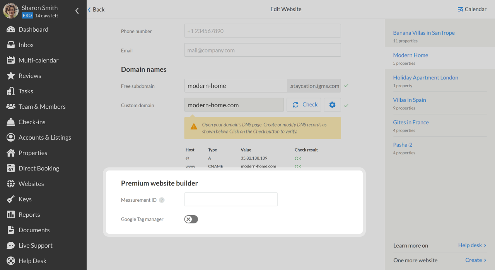Viewport: 495px width, 270px height.
Task: Open custom domain gear settings
Action: click(x=332, y=105)
